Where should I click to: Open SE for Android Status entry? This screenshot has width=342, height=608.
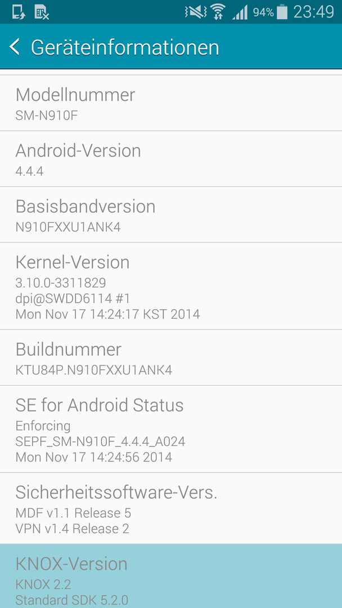(171, 429)
